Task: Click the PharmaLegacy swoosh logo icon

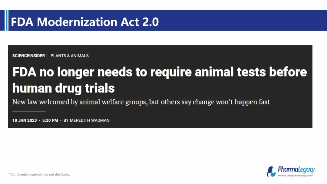Action: (x=272, y=172)
